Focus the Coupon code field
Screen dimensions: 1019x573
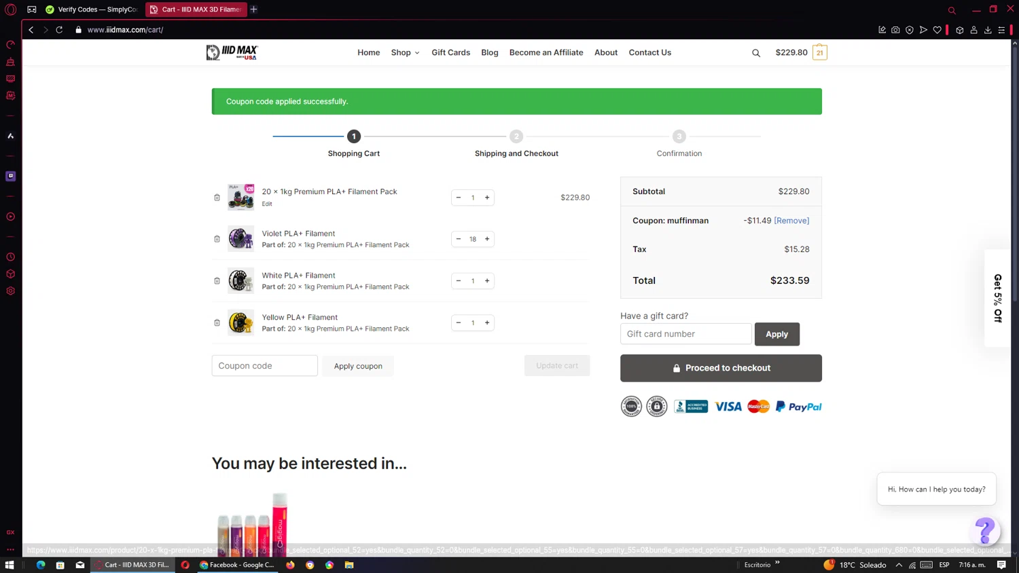coord(264,365)
